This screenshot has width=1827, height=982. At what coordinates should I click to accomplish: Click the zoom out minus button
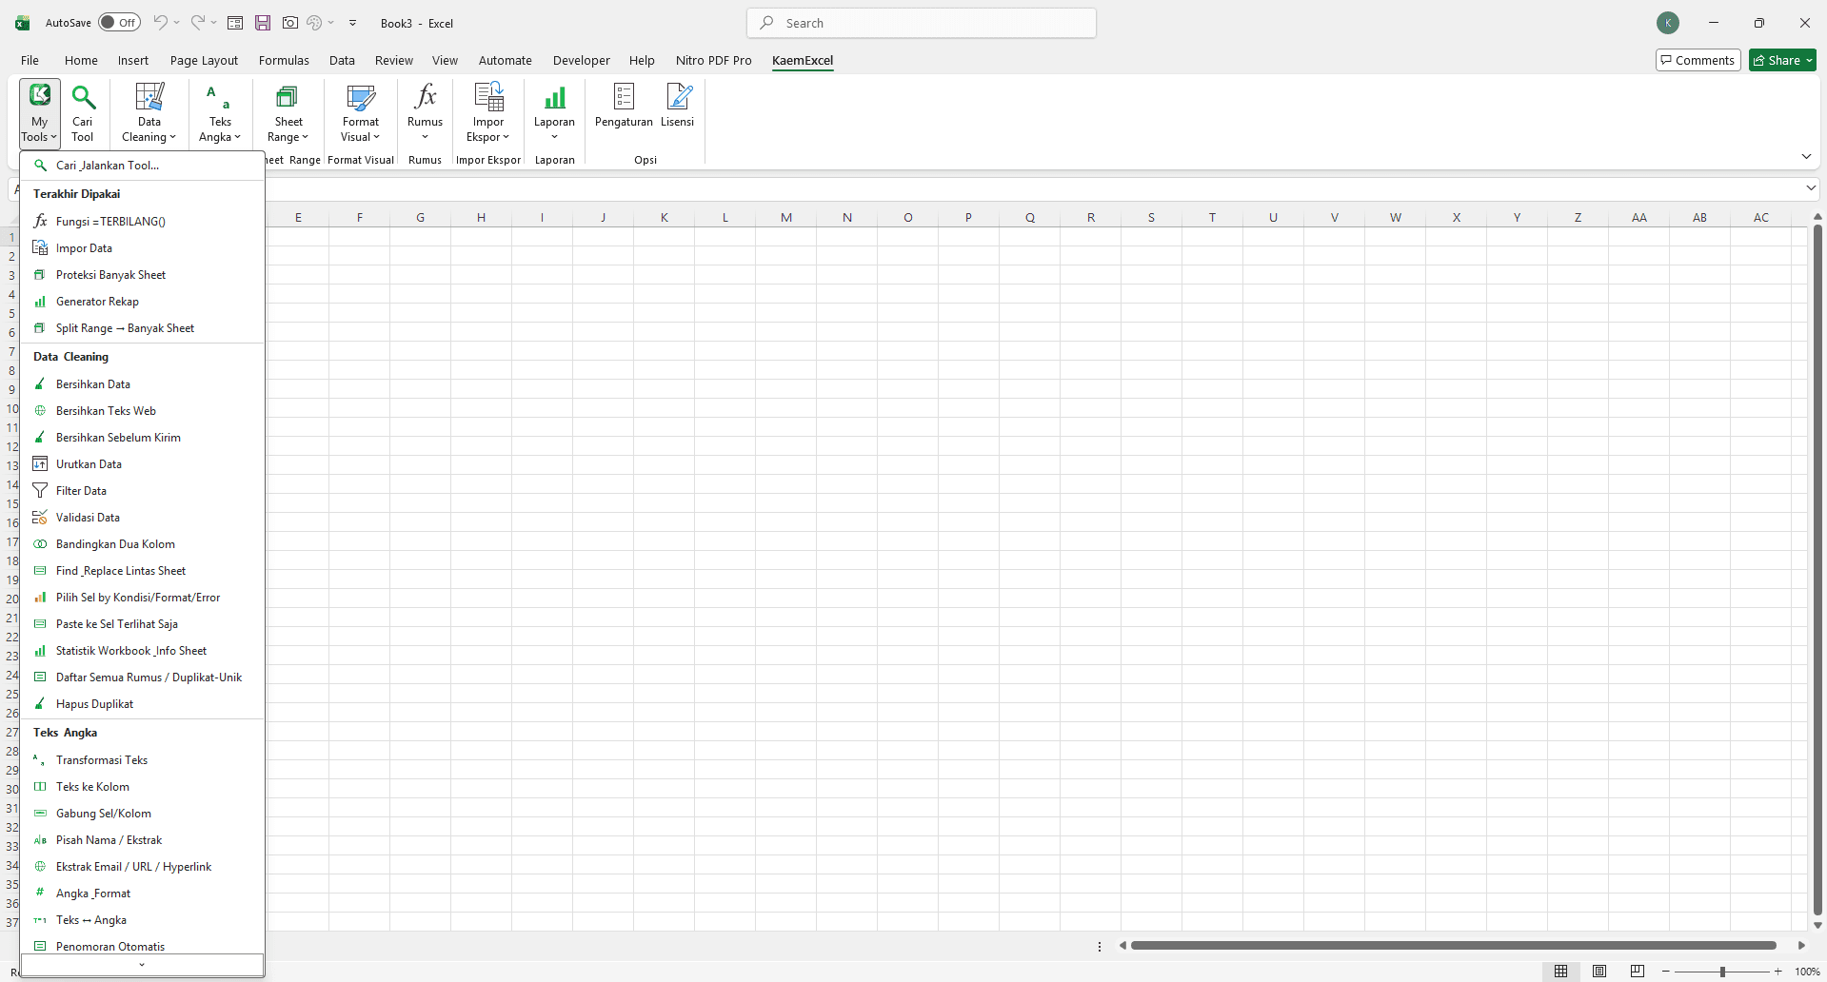coord(1665,972)
